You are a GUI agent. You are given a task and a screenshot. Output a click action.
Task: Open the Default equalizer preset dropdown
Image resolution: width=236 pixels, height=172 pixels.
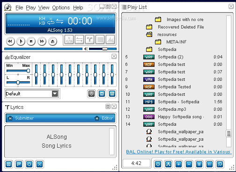coord(55,94)
